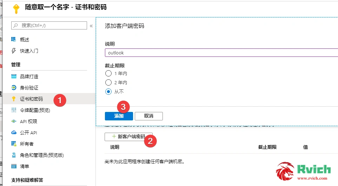The width and height of the screenshot is (338, 186).
Task: Click the Branding (品牌打造) icon
Action: (14, 77)
